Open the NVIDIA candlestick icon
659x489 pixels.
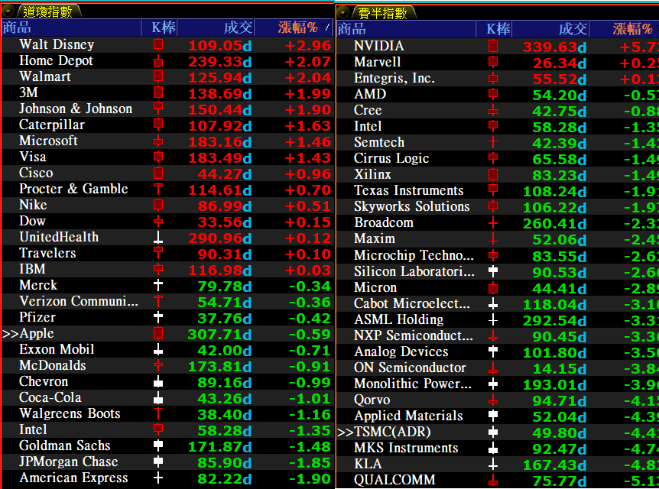pos(493,46)
